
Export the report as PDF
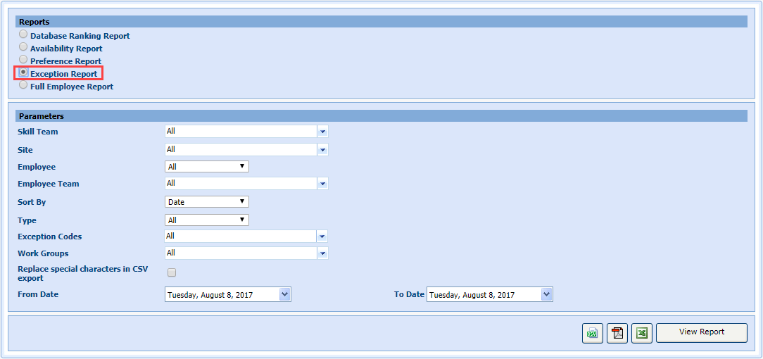pyautogui.click(x=617, y=334)
